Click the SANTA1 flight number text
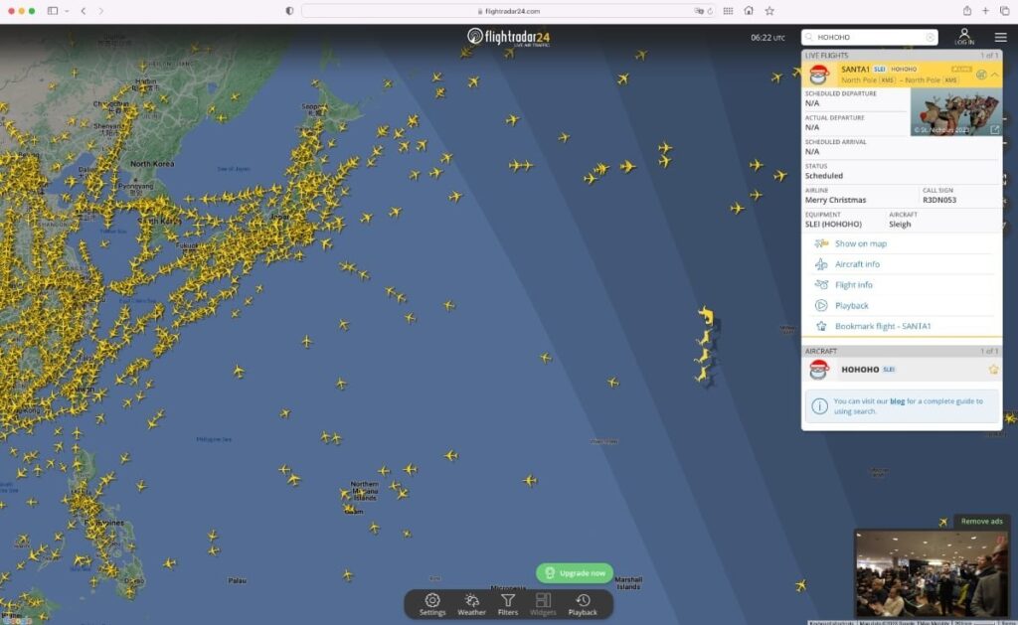This screenshot has width=1018, height=625. click(855, 69)
